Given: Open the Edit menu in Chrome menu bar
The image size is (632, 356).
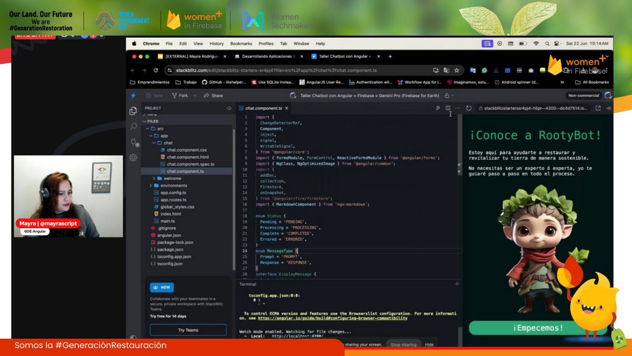Looking at the screenshot, I should click(183, 44).
